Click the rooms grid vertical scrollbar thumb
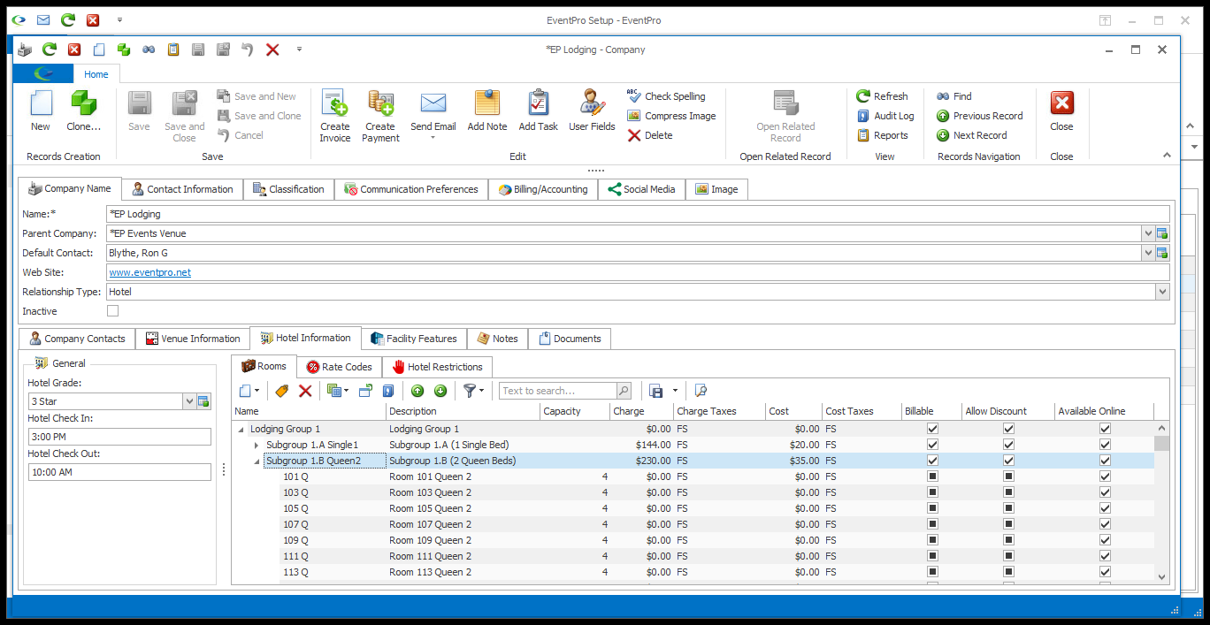1210x625 pixels. tap(1162, 443)
